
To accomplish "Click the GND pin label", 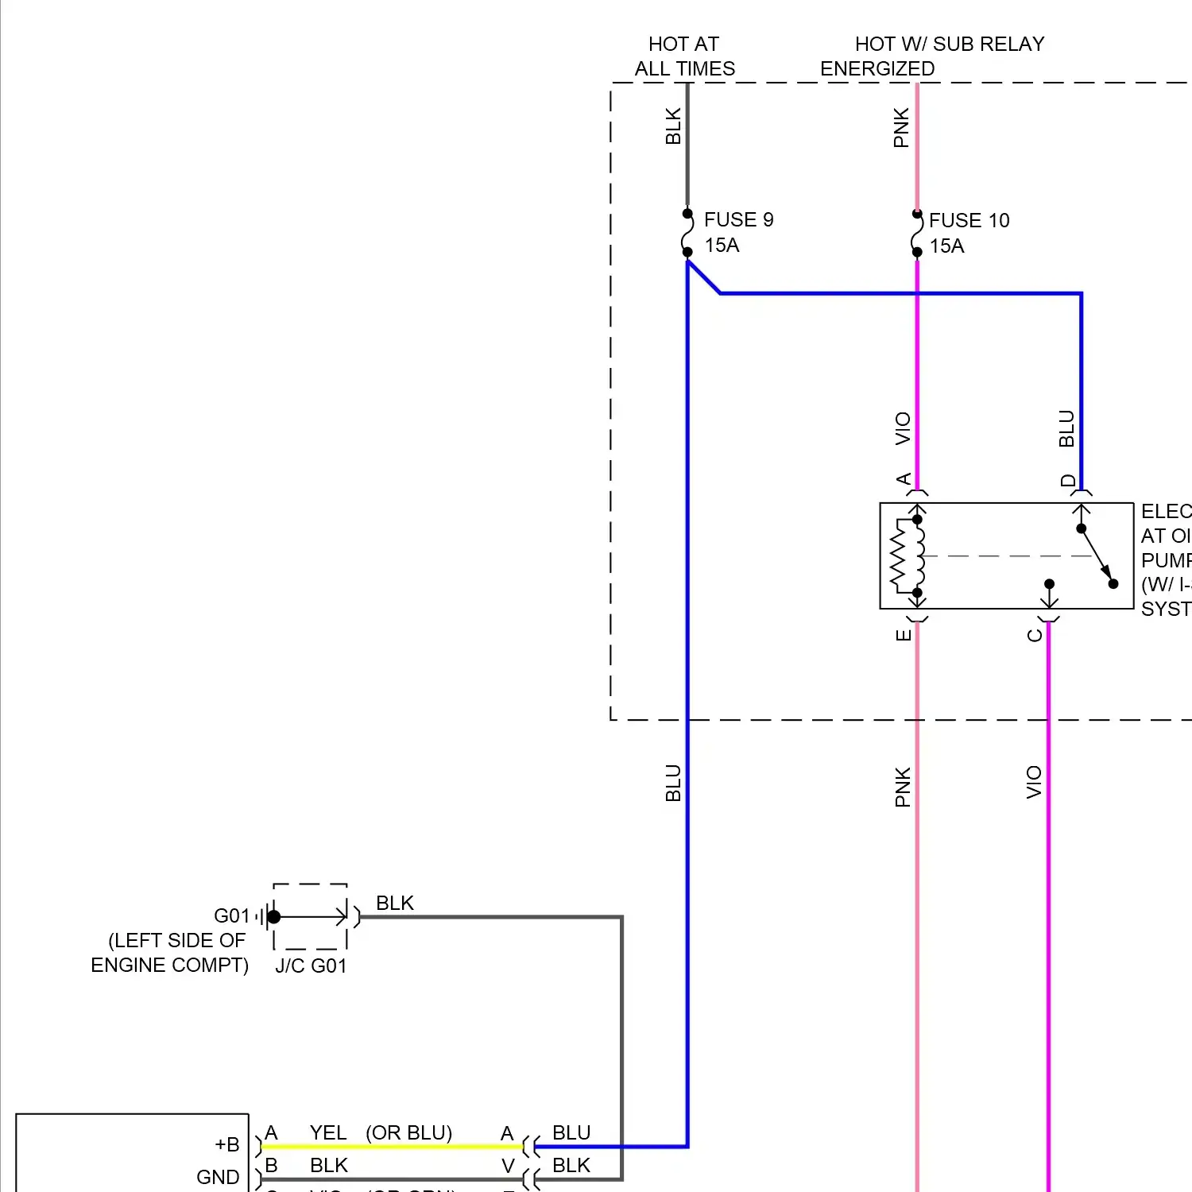I will tap(218, 1177).
